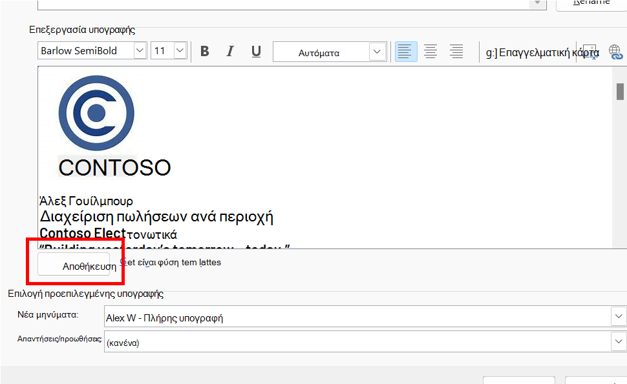The height and width of the screenshot is (384, 627).
Task: Align signature text left
Action: coord(406,52)
